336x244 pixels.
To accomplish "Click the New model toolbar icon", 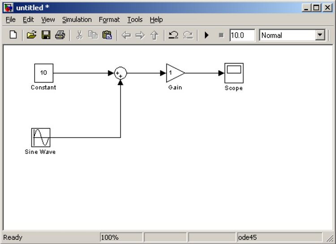I will tap(13, 35).
